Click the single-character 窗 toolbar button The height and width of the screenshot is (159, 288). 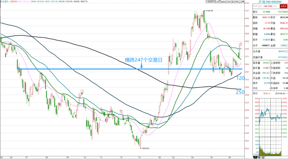click(x=232, y=1)
